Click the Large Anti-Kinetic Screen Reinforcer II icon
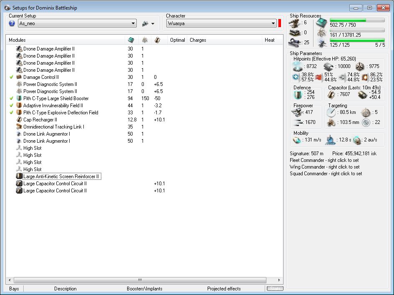The image size is (394, 295). click(x=19, y=176)
